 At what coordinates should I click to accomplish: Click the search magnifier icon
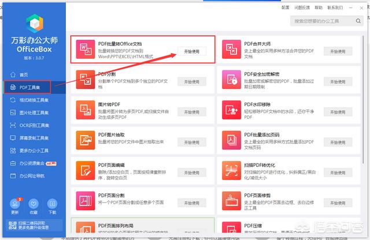pyautogui.click(x=358, y=21)
